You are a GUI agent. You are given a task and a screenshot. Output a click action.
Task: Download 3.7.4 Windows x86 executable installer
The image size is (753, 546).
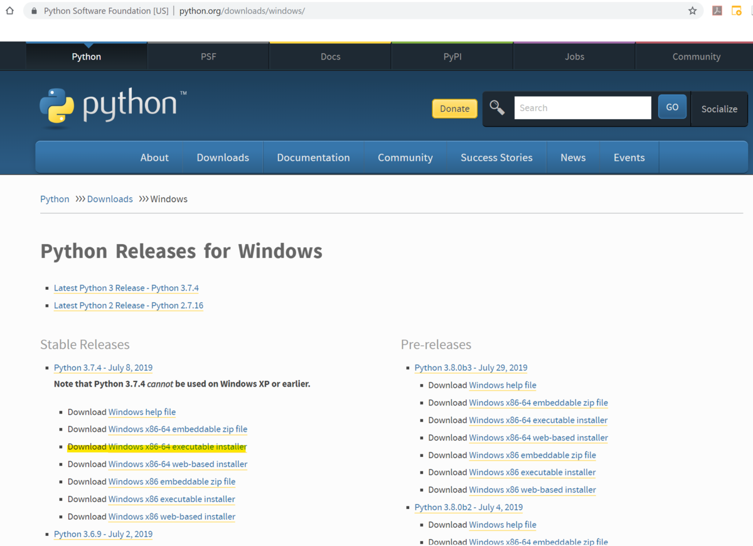[172, 500]
